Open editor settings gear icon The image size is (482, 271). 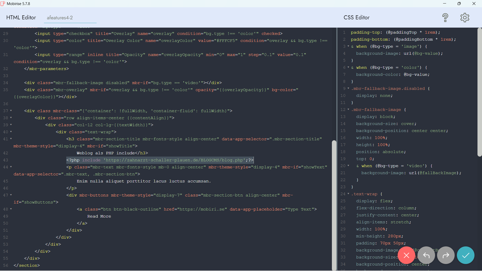(465, 18)
